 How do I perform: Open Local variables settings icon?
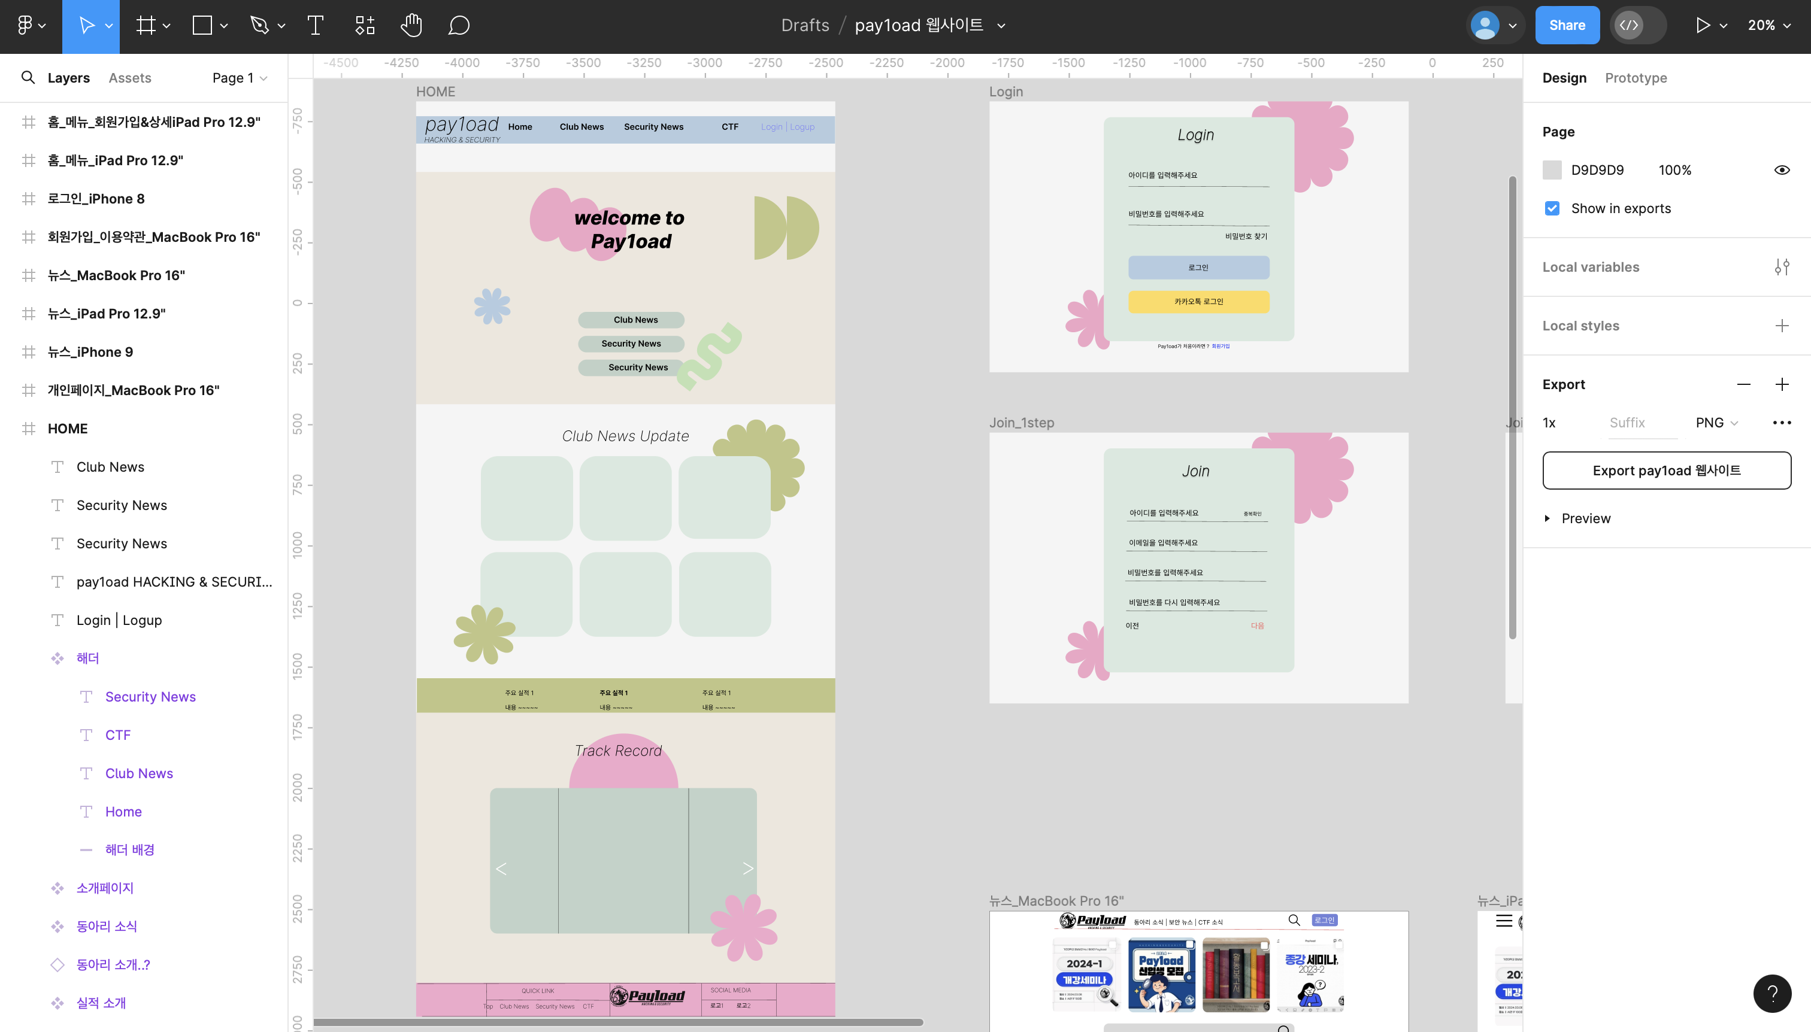(x=1782, y=267)
